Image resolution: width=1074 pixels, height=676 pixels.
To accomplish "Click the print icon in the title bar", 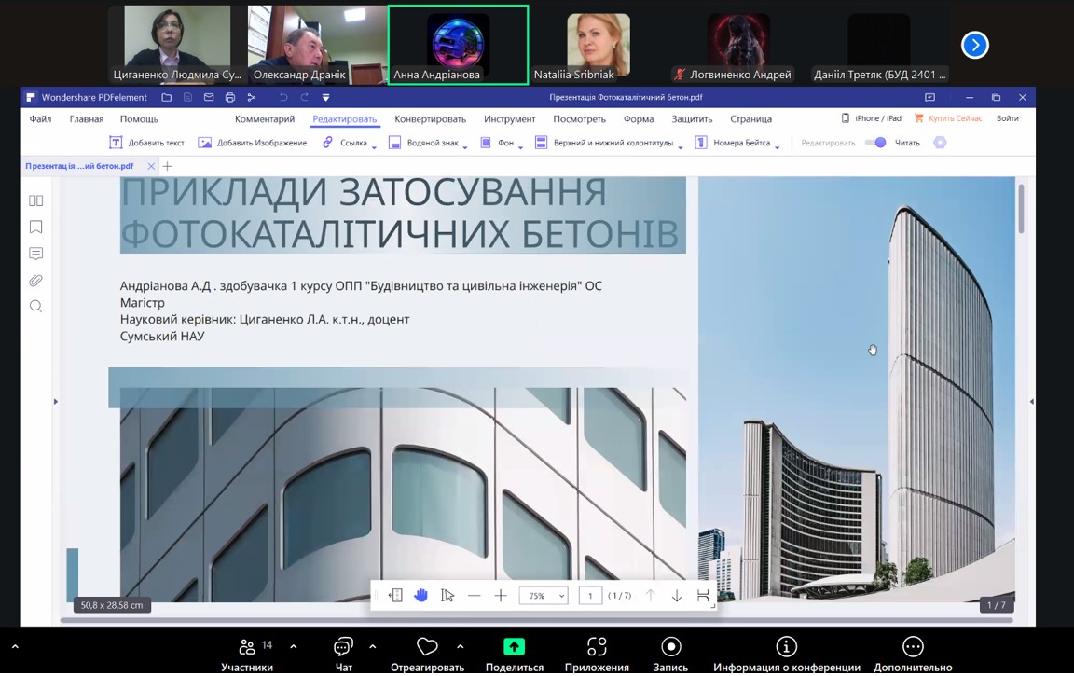I will pos(230,97).
